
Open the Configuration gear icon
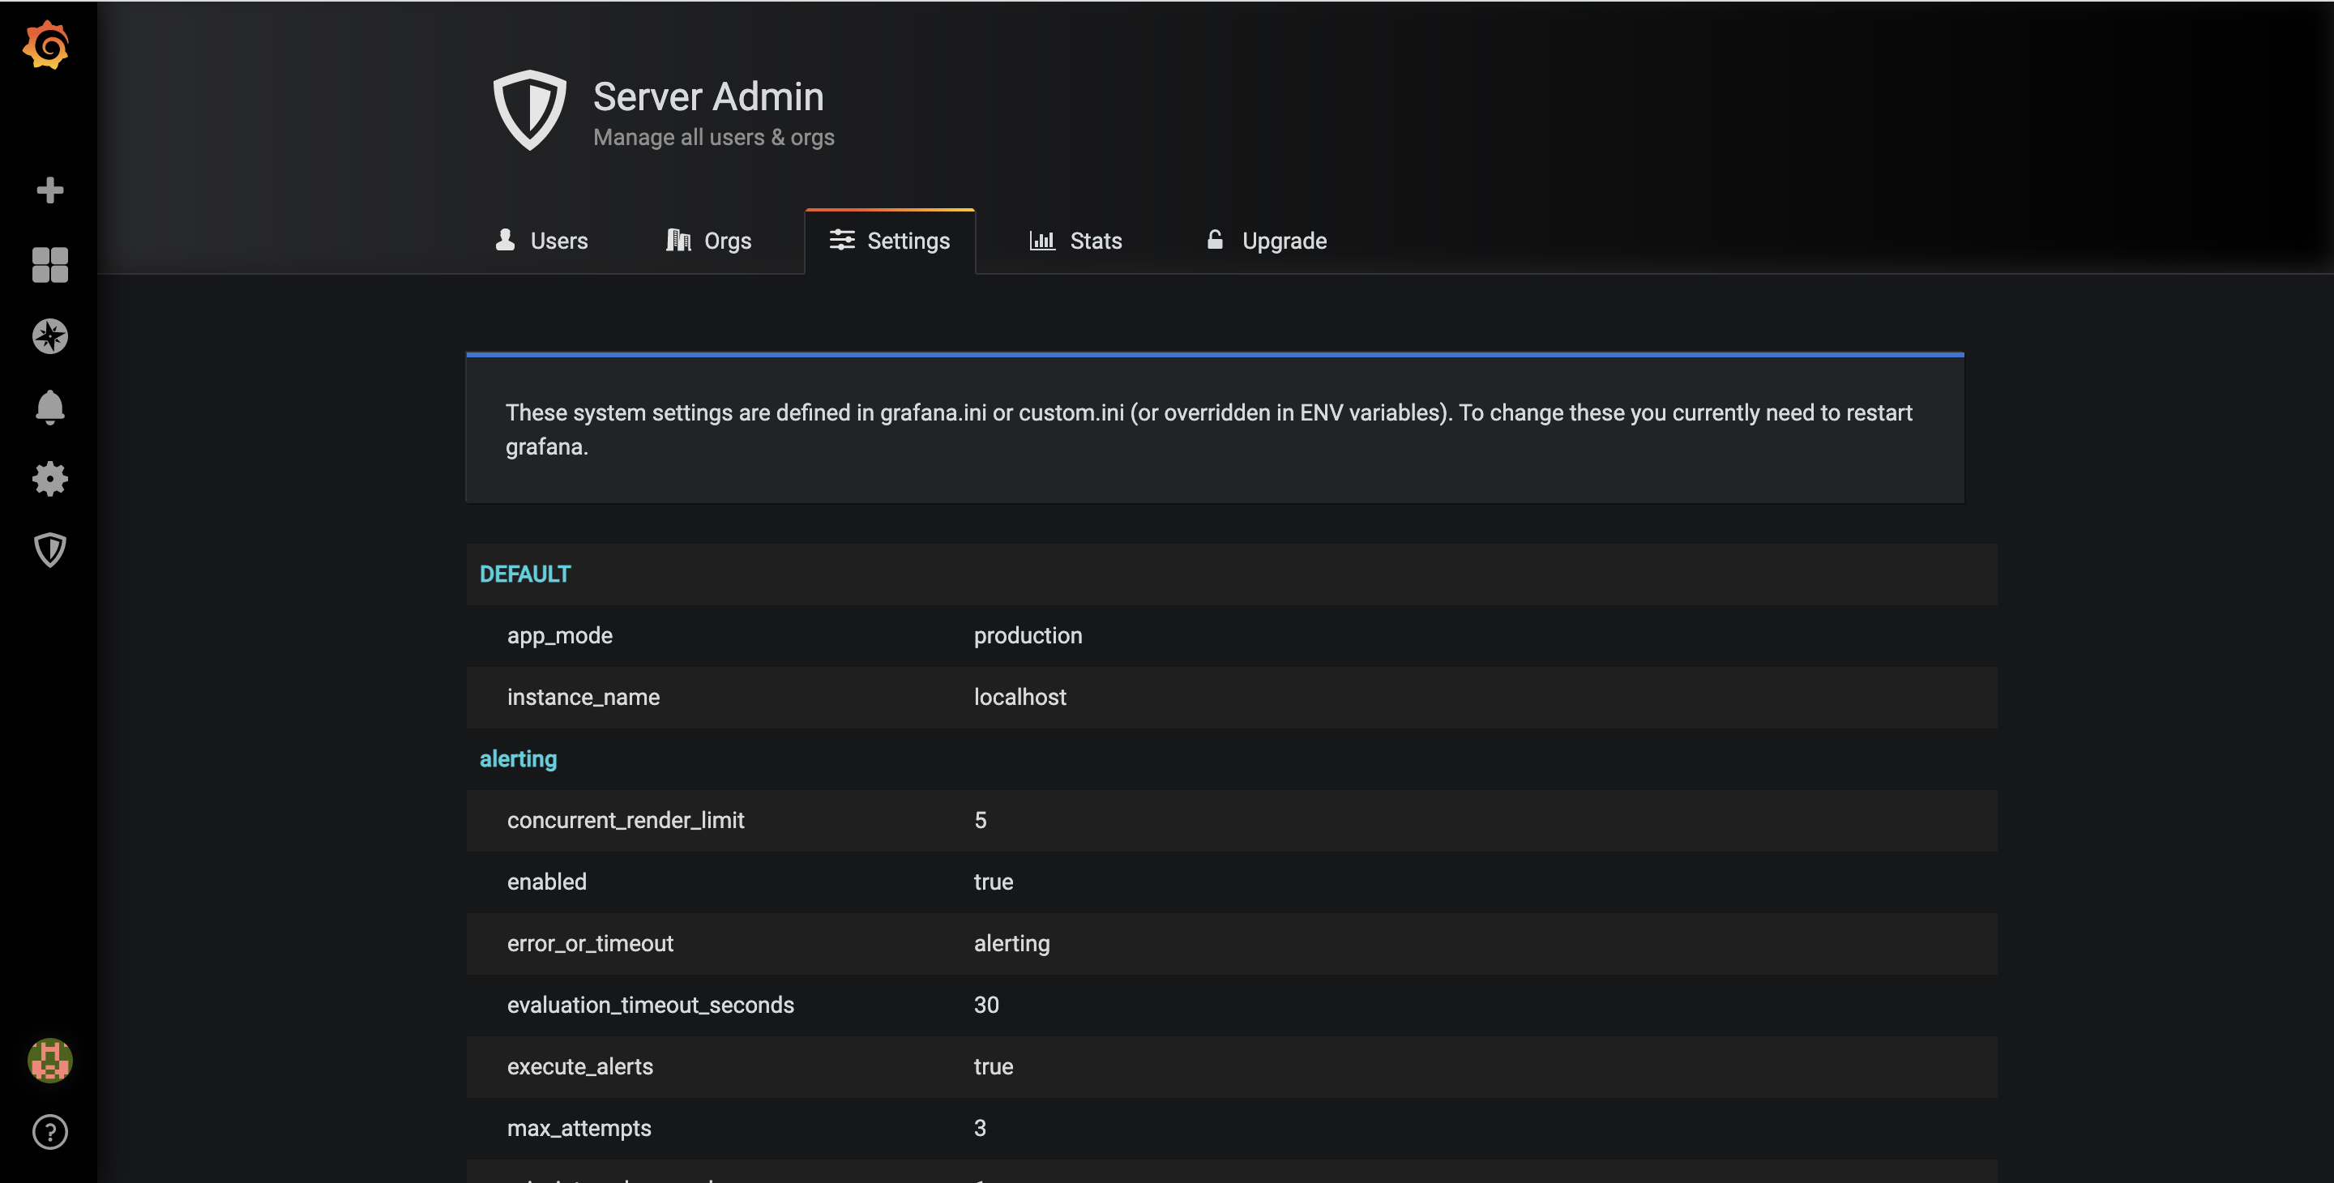click(49, 478)
